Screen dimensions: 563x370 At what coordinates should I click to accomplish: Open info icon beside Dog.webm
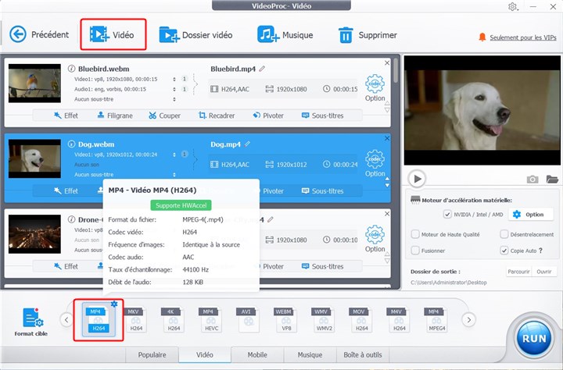71,144
